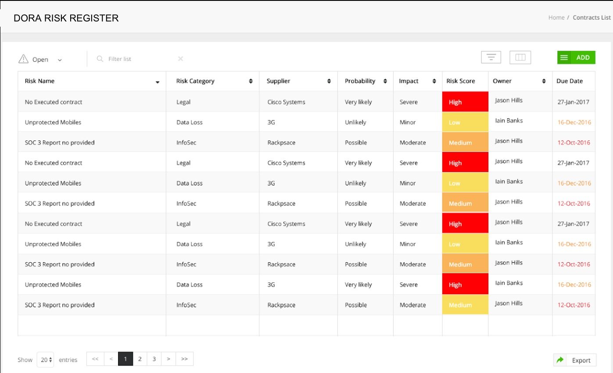The width and height of the screenshot is (613, 373).
Task: Toggle sort order on Risk Name column
Action: click(x=158, y=81)
